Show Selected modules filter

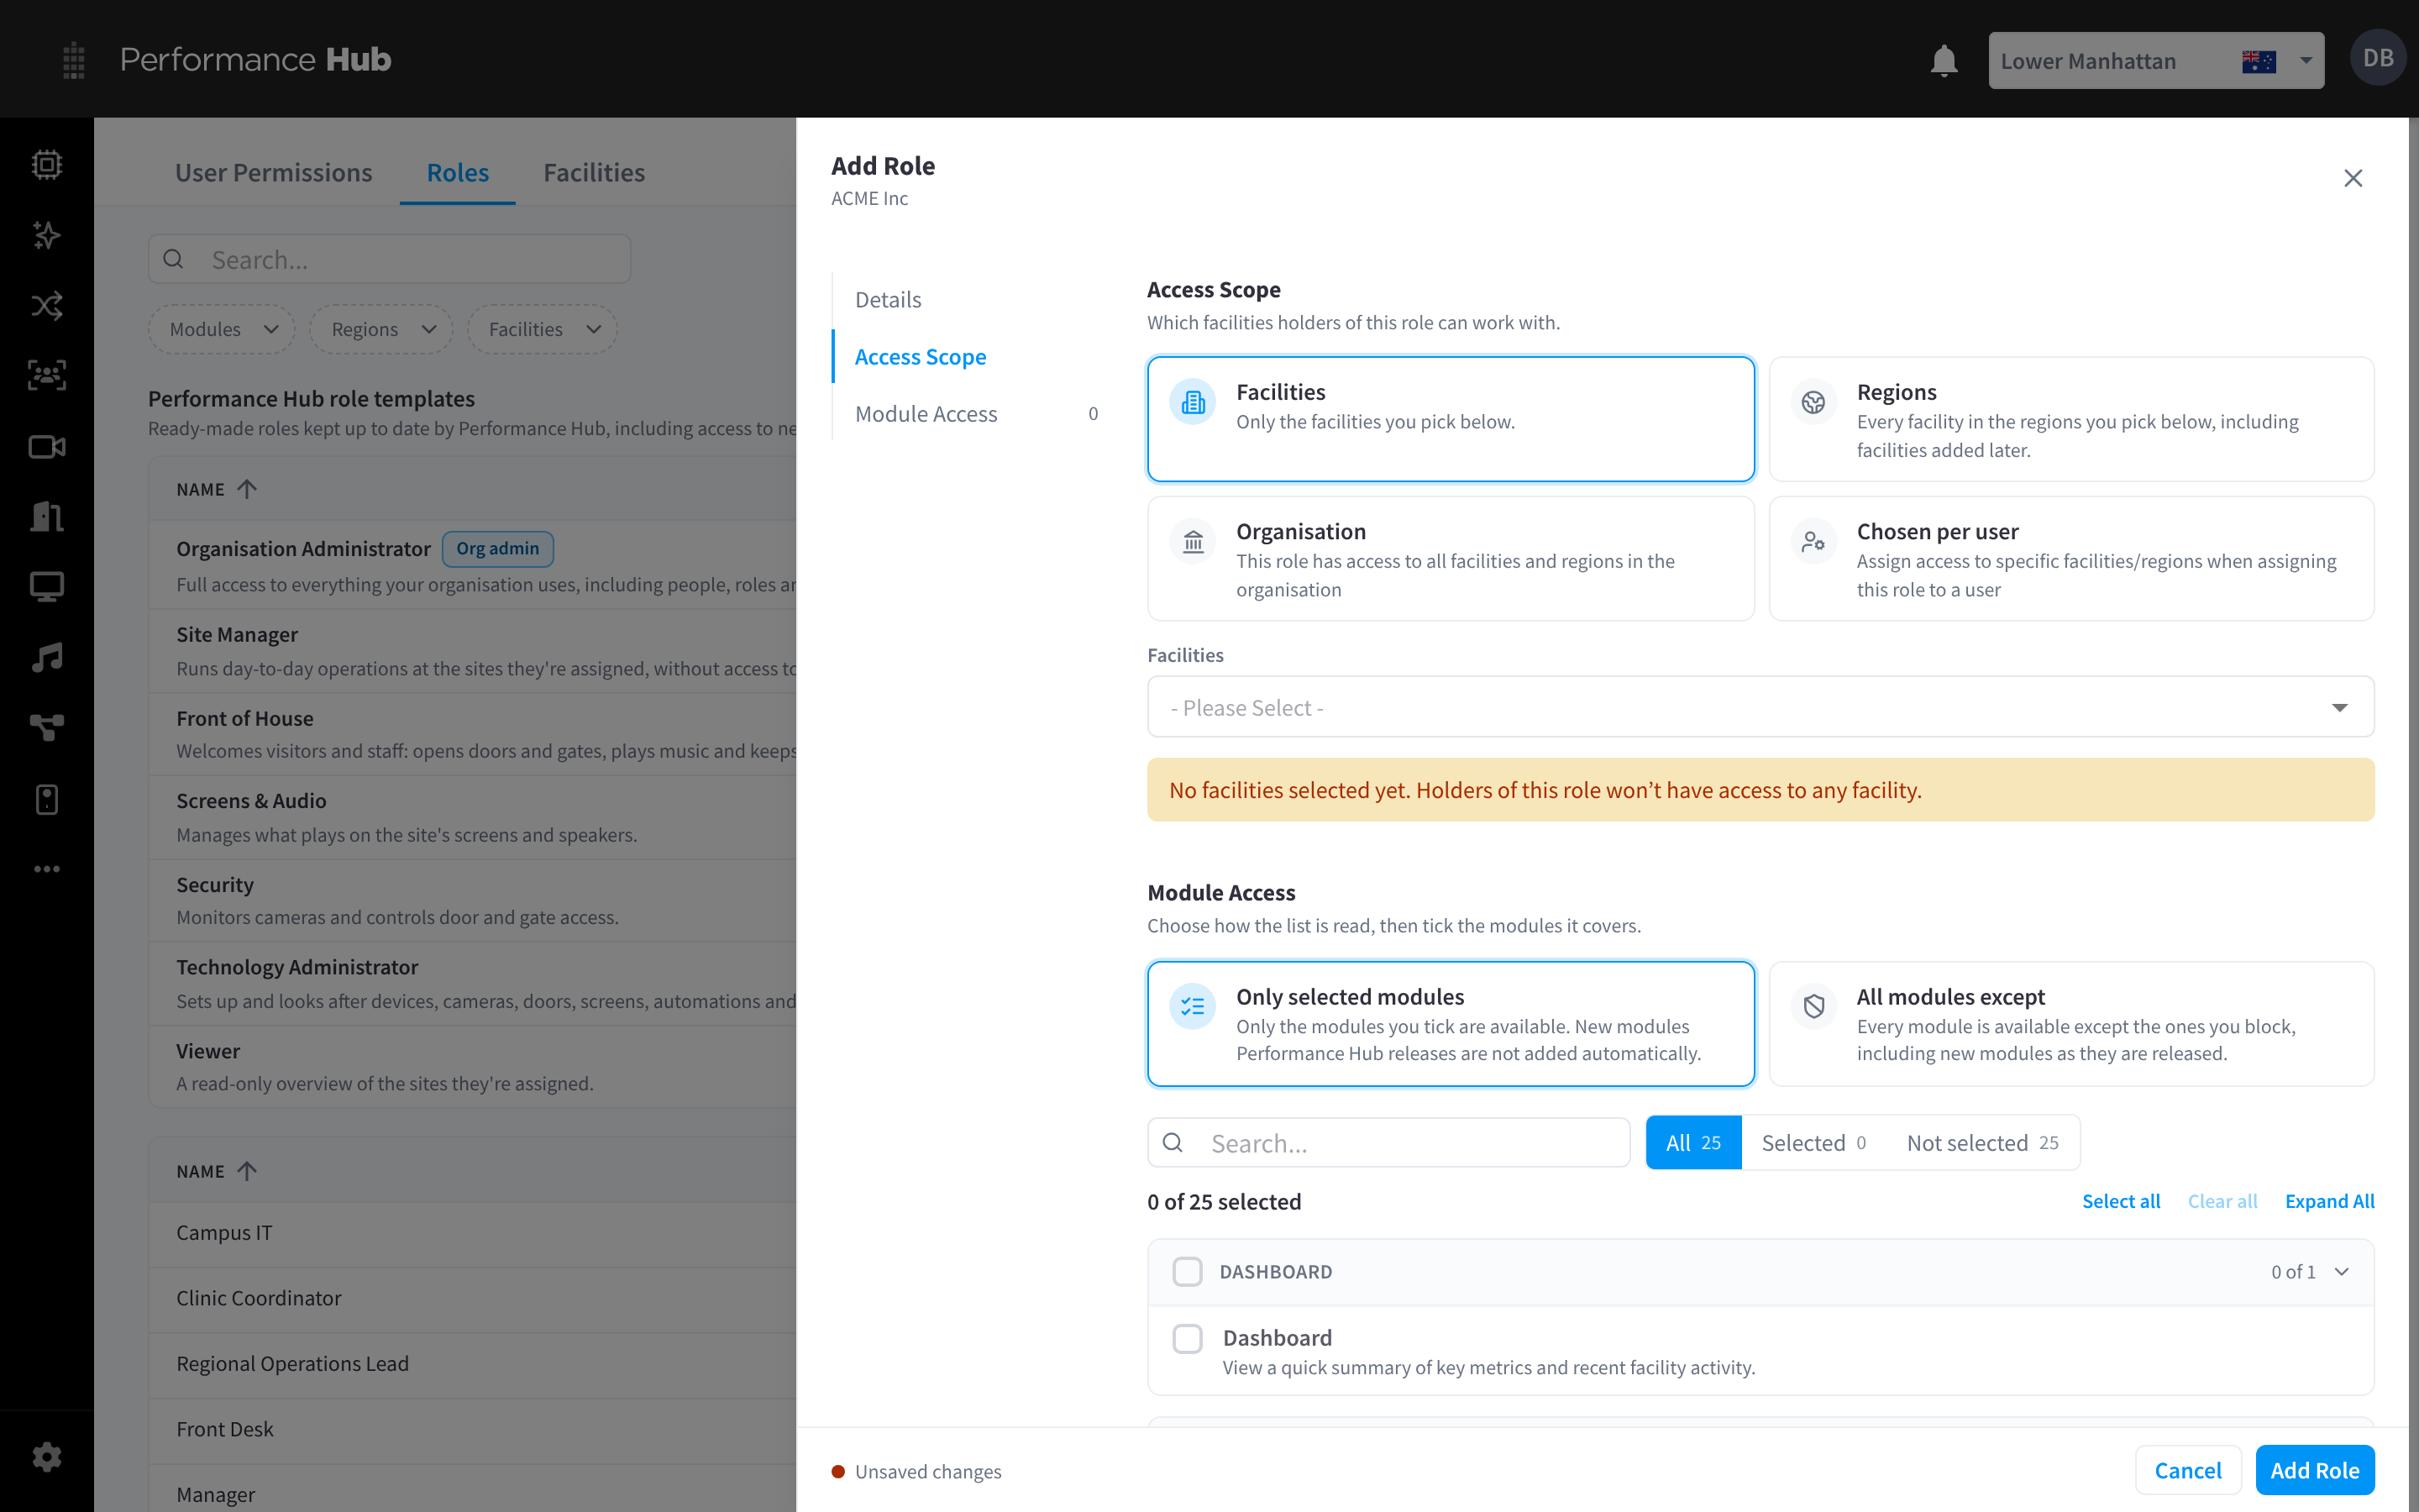tap(1813, 1142)
